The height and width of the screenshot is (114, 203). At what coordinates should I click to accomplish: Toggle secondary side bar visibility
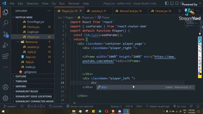point(177,3)
